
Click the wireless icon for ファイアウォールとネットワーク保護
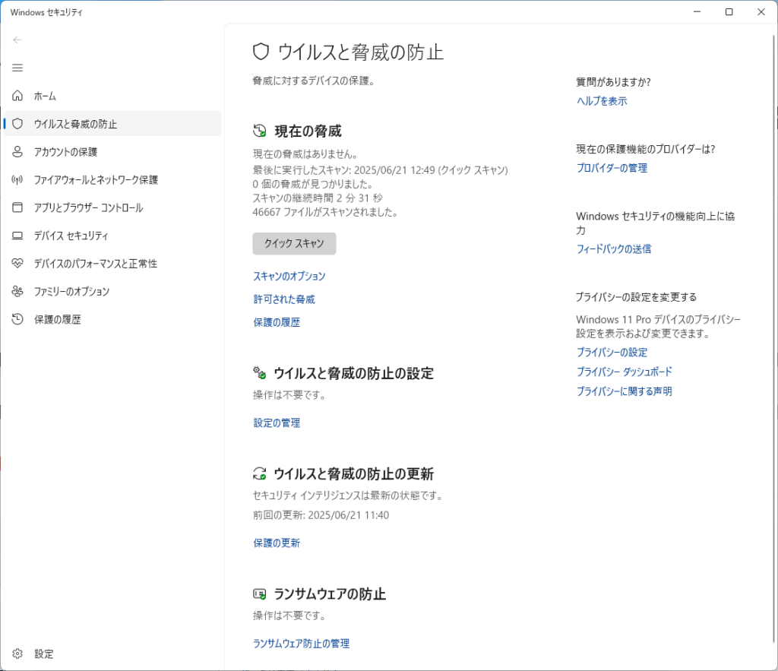coord(17,180)
